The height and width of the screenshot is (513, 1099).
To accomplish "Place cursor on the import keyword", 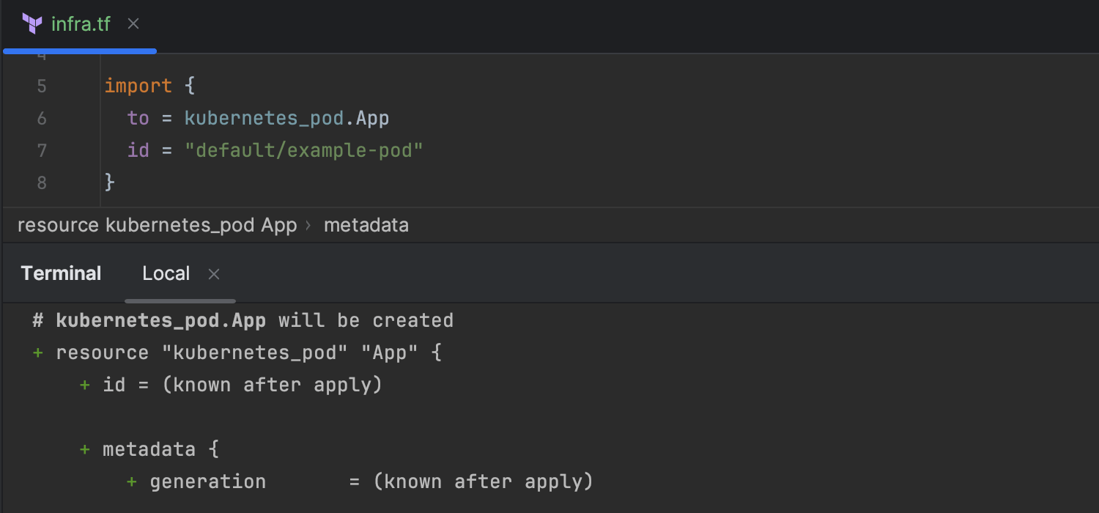I will [x=138, y=86].
